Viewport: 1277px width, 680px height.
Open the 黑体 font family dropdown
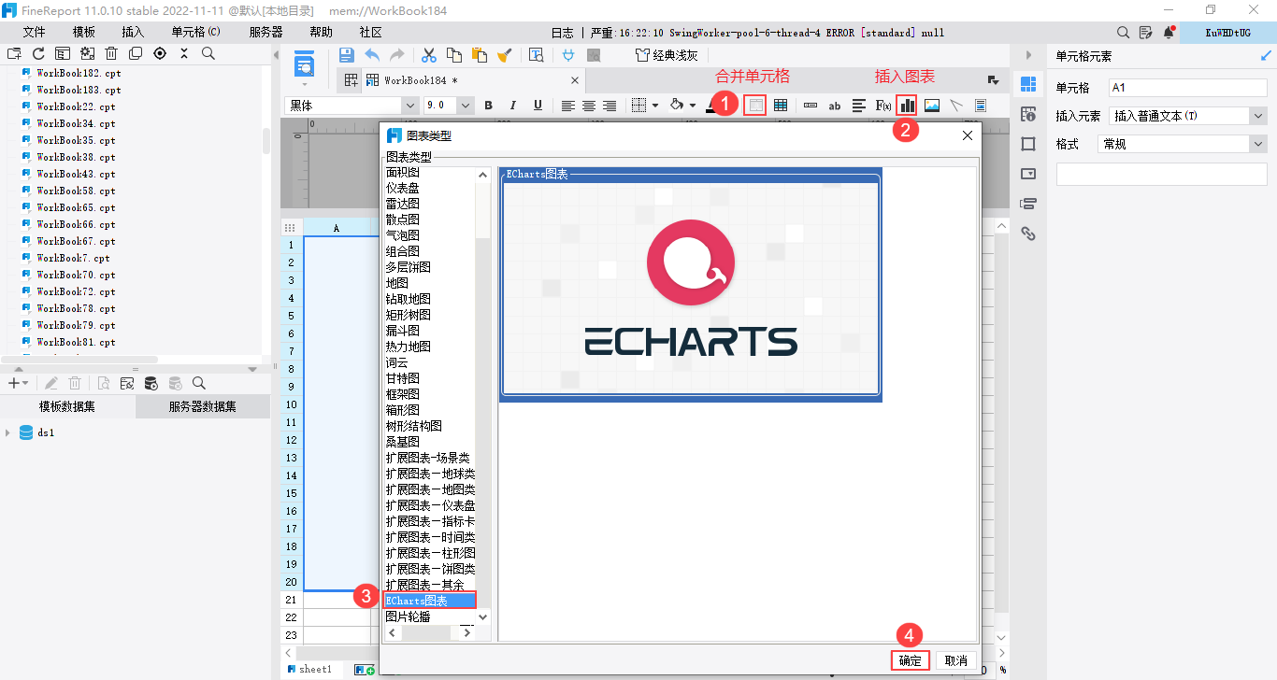point(409,106)
